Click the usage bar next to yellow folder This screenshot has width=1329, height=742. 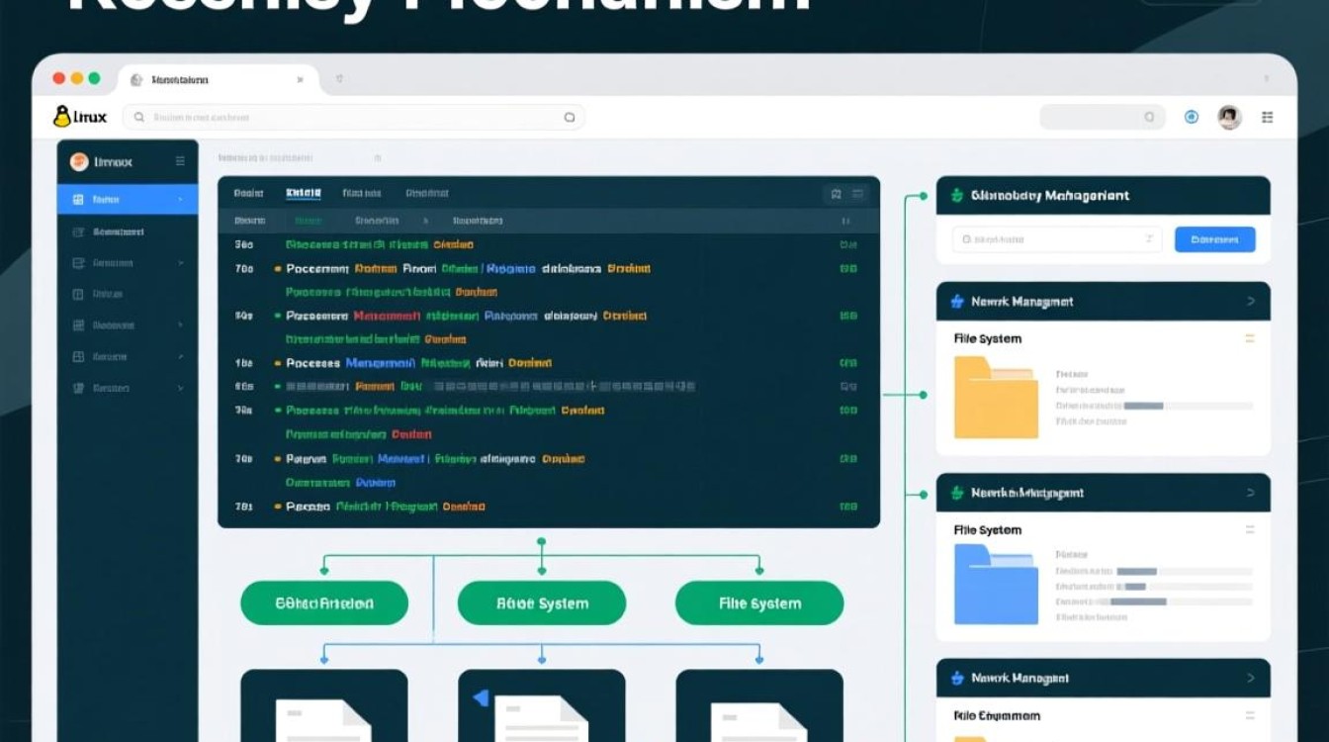pyautogui.click(x=1144, y=406)
